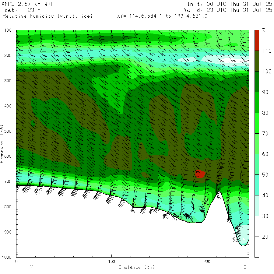Click the 'Relative humidity (w.r.t. ice)' label
The width and height of the screenshot is (274, 274).
tap(47, 16)
